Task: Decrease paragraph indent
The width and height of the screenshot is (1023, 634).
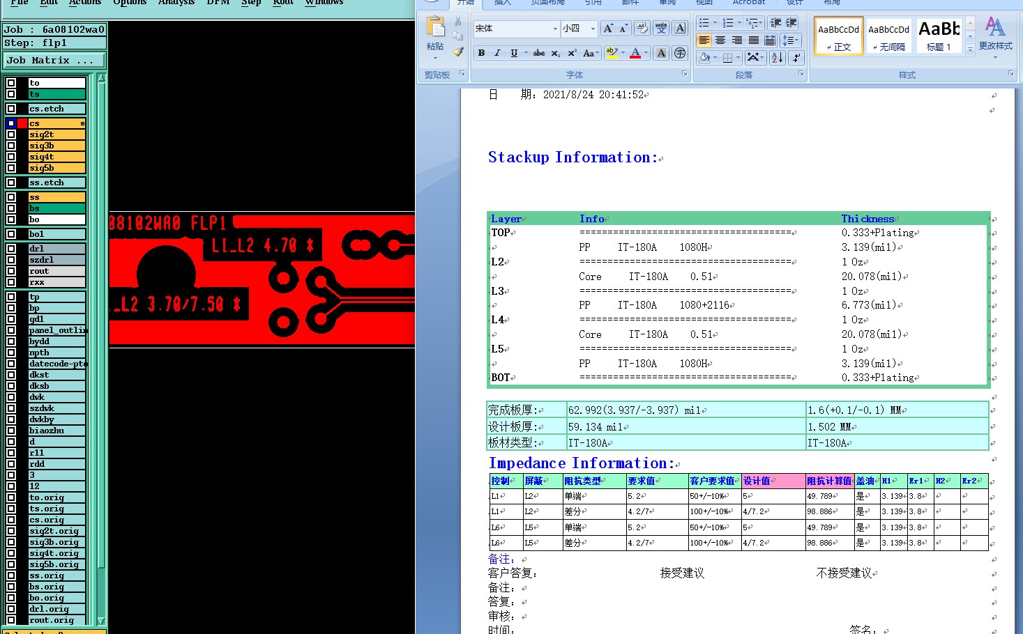Action: 775,23
